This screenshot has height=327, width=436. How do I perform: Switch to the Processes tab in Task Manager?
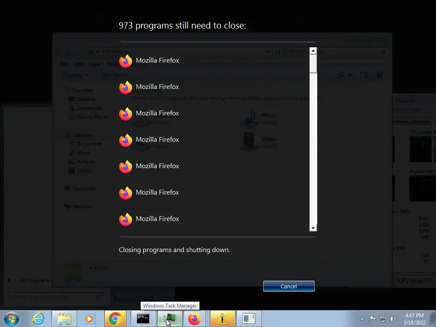tap(399, 121)
